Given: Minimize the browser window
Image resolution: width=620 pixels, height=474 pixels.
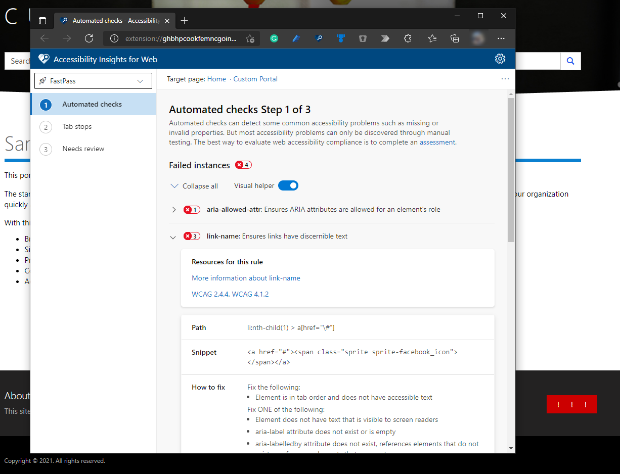Looking at the screenshot, I should 457,16.
